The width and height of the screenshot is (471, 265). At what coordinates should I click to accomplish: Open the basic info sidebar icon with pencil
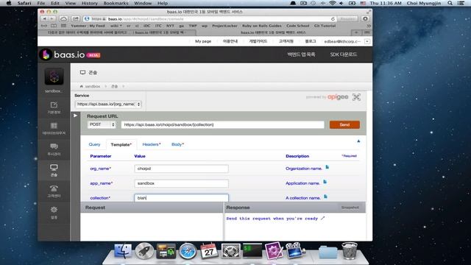coord(54,105)
